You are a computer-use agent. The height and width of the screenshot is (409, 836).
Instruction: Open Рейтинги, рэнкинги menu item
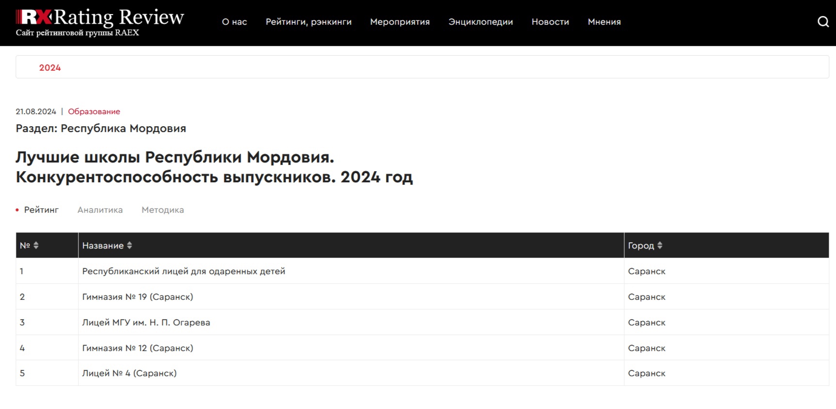point(309,22)
